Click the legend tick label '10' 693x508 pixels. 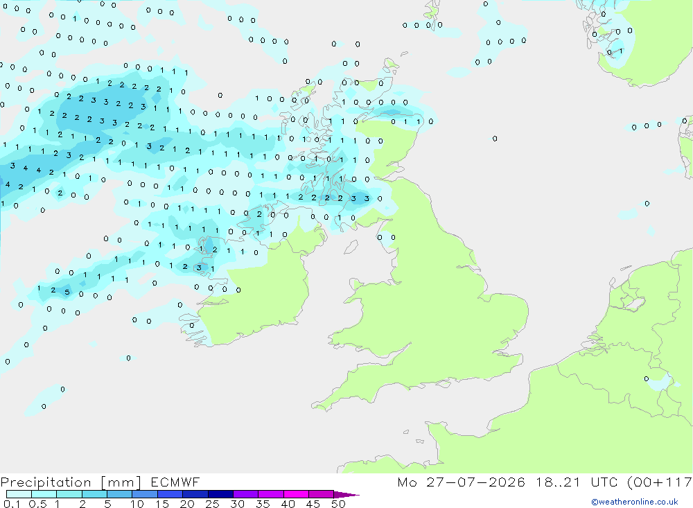pyautogui.click(x=137, y=504)
